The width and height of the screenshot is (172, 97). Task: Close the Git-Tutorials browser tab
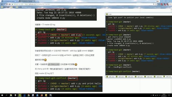(x=34, y=1)
